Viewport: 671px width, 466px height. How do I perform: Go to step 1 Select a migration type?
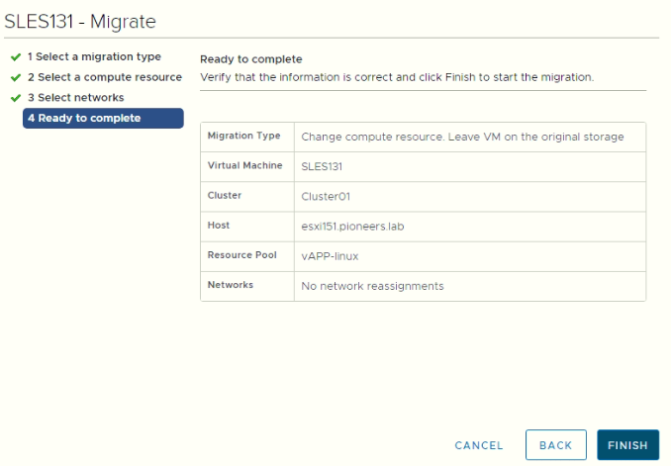94,56
